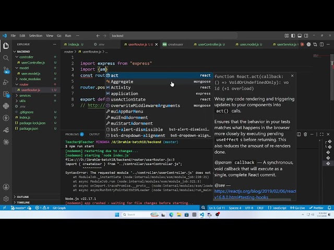Open File Explorer from the taskbar

[179, 215]
